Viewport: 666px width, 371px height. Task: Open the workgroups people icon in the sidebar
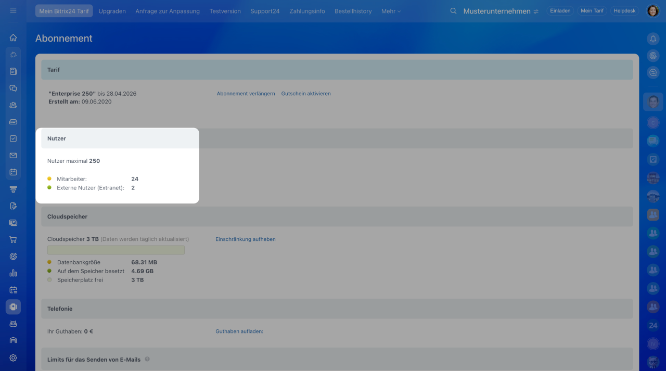coord(13,105)
